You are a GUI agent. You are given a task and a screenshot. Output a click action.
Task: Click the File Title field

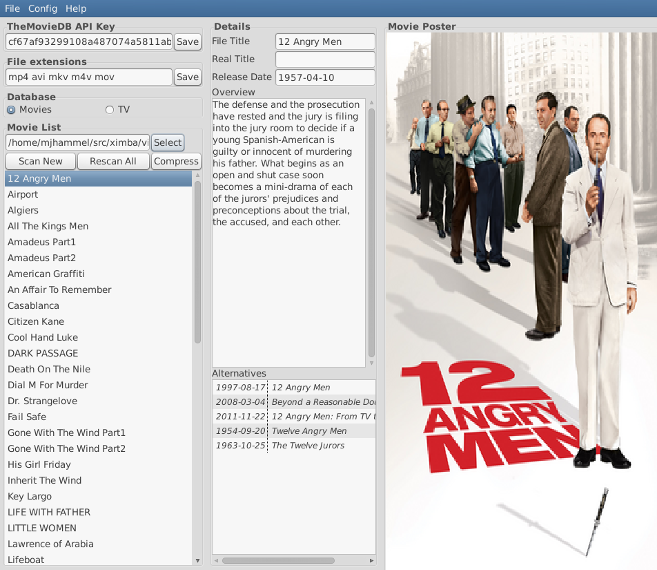[x=325, y=41]
